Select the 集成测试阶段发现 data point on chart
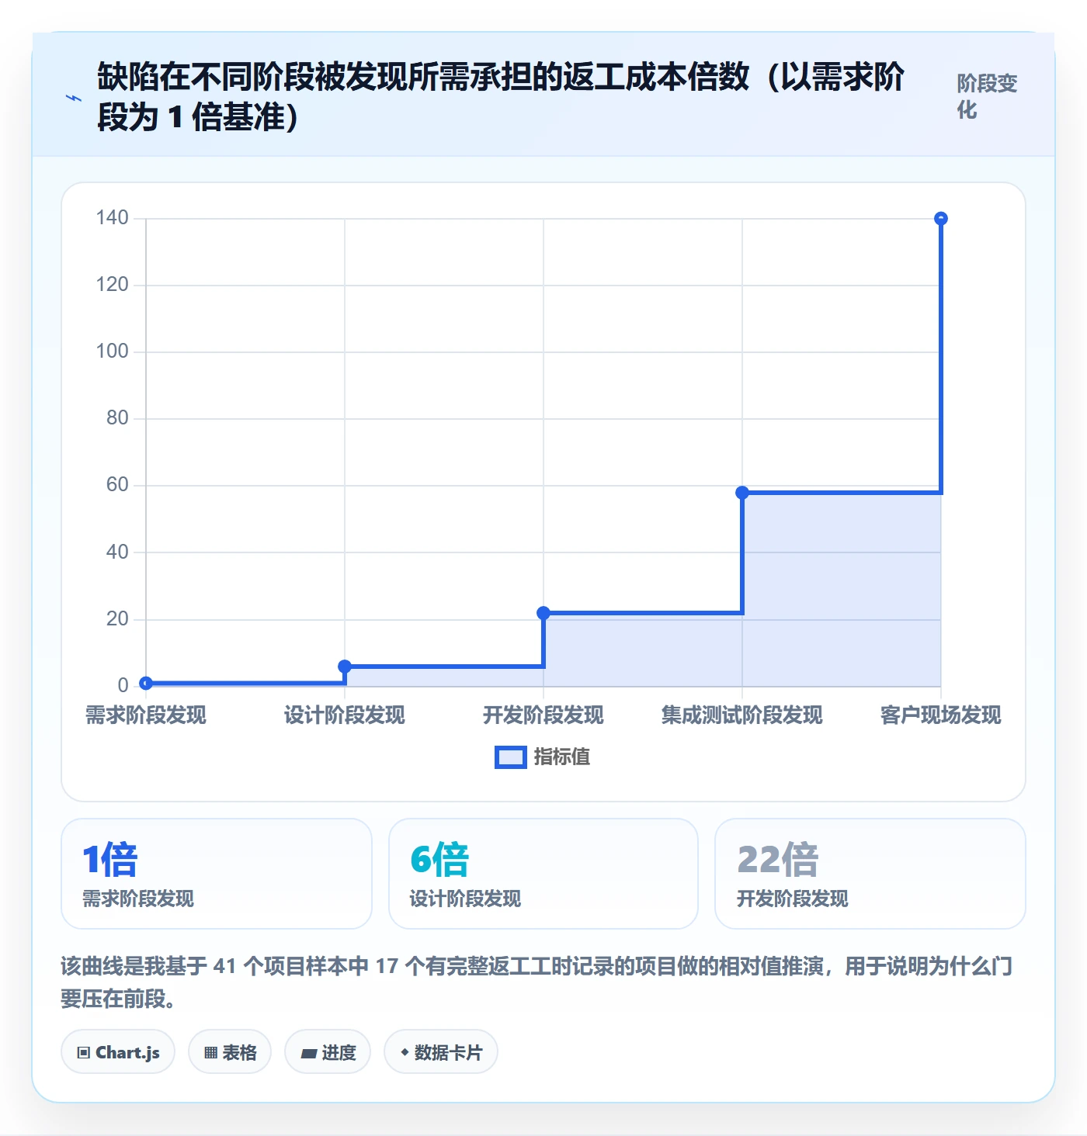This screenshot has width=1087, height=1136. pos(742,493)
